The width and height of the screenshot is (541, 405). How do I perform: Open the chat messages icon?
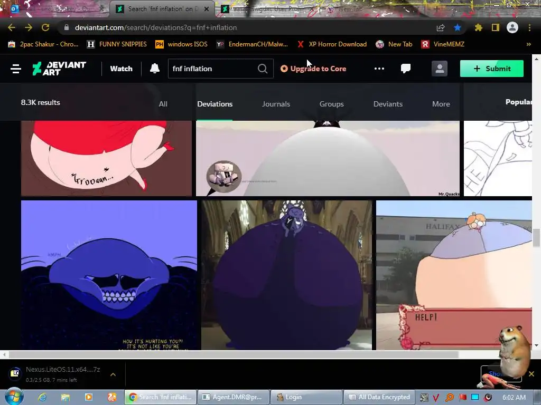(x=406, y=69)
